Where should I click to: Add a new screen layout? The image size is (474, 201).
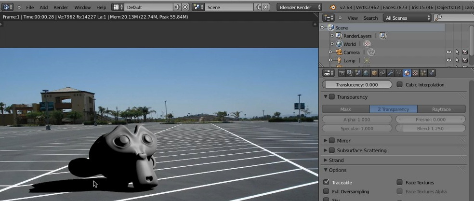click(178, 7)
